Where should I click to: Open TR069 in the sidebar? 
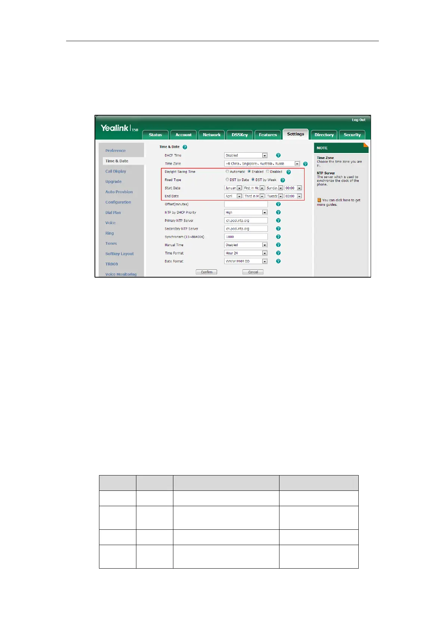tap(112, 264)
